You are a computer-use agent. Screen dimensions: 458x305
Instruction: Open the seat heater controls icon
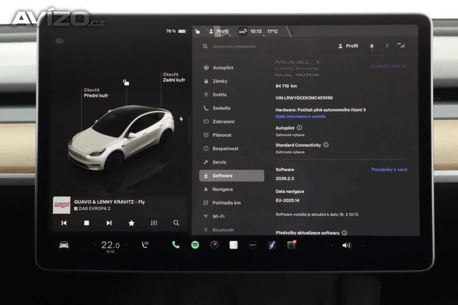point(145,245)
